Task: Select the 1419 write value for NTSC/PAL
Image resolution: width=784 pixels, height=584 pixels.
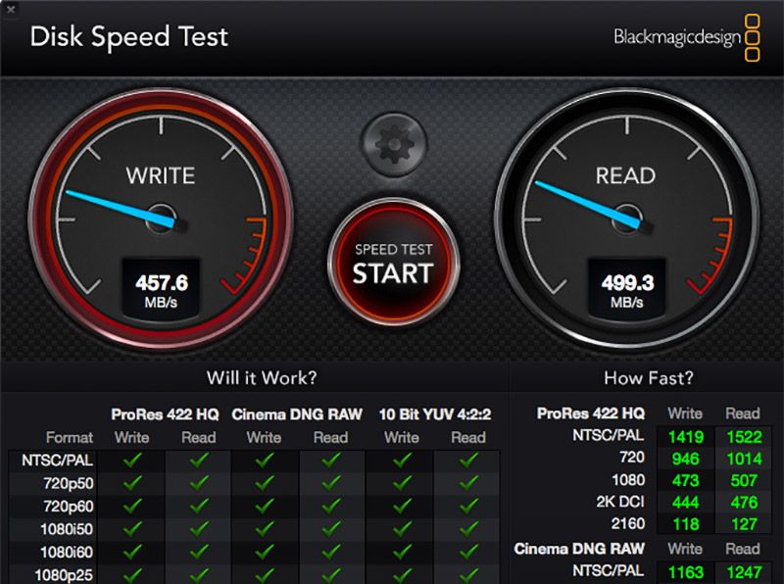Action: pyautogui.click(x=685, y=435)
